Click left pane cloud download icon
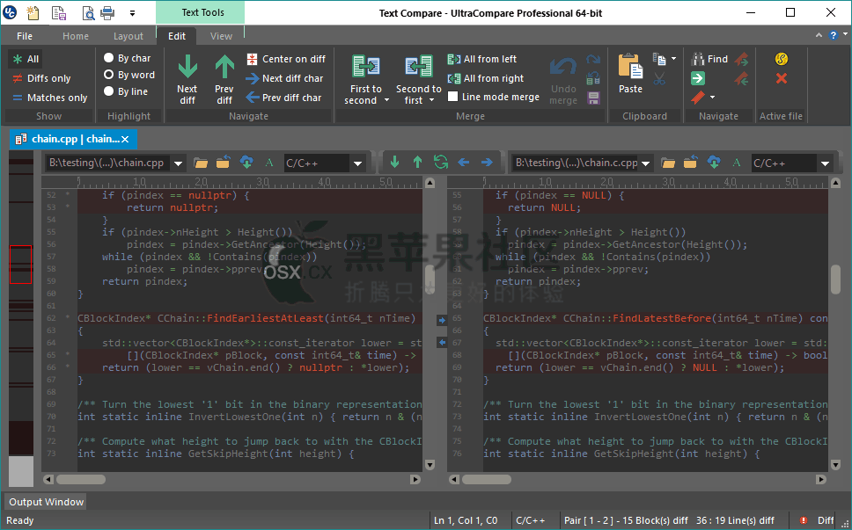Screen dimensions: 852x530 pos(246,163)
